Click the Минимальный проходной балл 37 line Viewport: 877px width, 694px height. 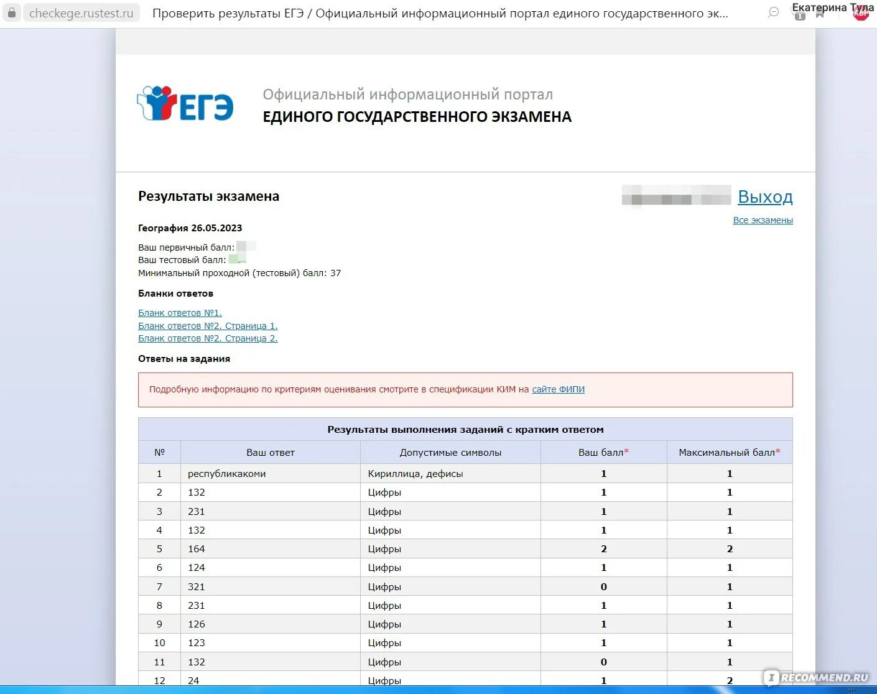(x=239, y=273)
